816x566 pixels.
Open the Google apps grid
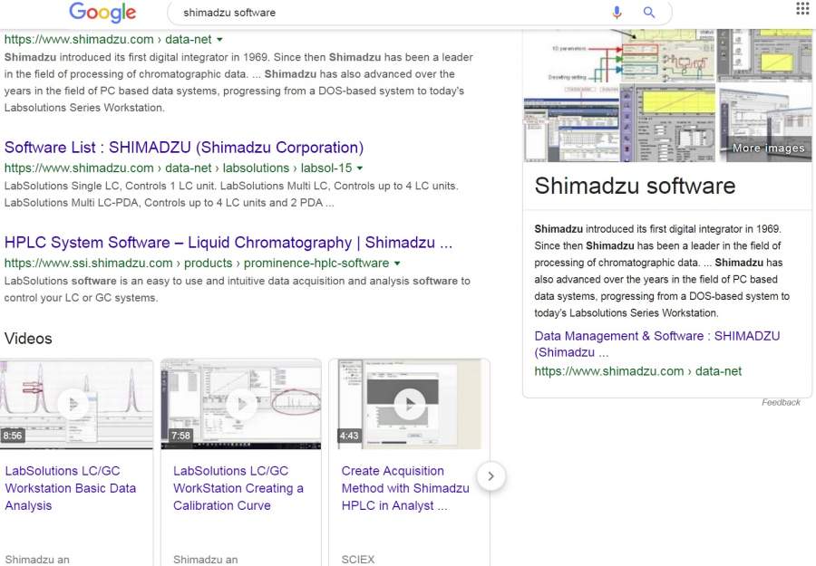(x=802, y=9)
